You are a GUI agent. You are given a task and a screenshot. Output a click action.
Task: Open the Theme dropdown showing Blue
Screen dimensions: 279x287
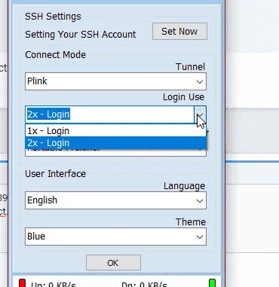115,237
